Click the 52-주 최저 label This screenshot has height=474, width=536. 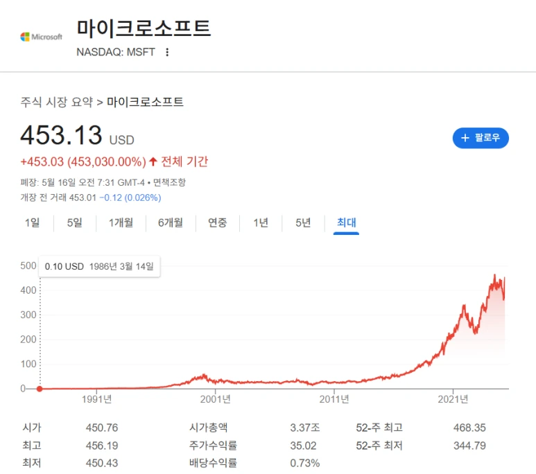click(x=379, y=446)
